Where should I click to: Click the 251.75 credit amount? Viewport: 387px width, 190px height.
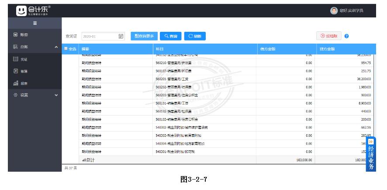(366, 71)
